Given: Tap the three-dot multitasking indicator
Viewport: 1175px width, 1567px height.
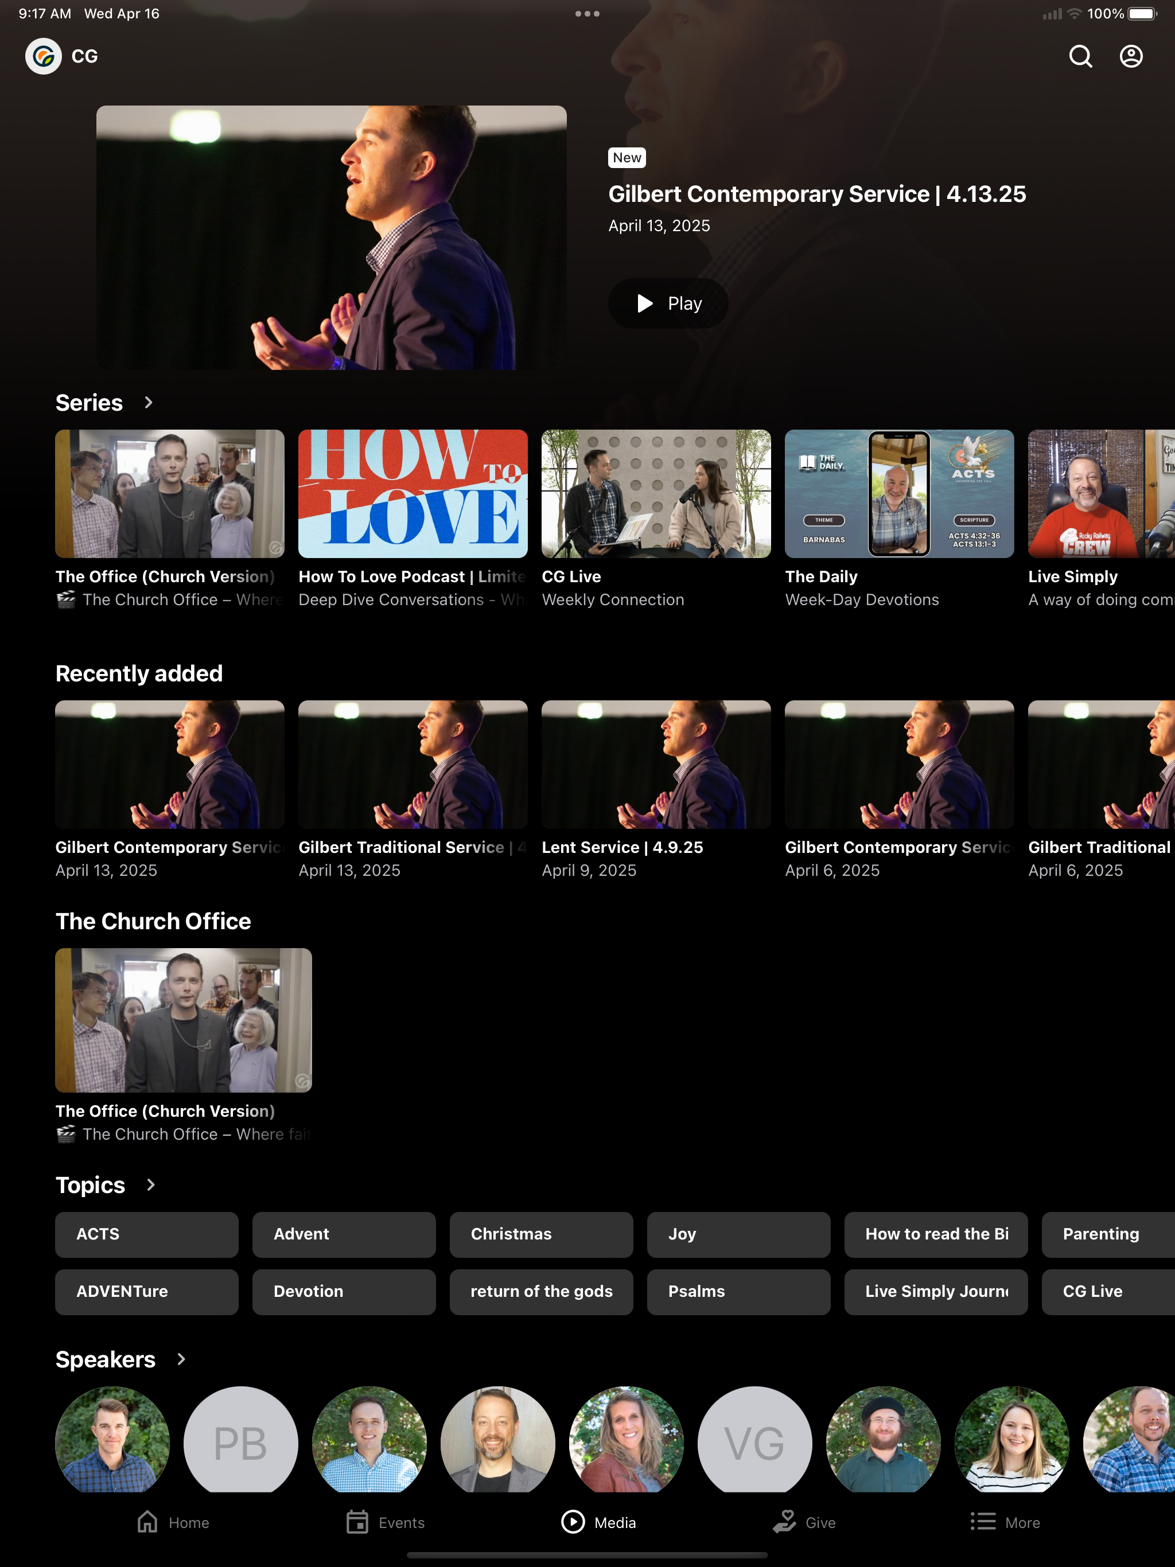Looking at the screenshot, I should 587,13.
